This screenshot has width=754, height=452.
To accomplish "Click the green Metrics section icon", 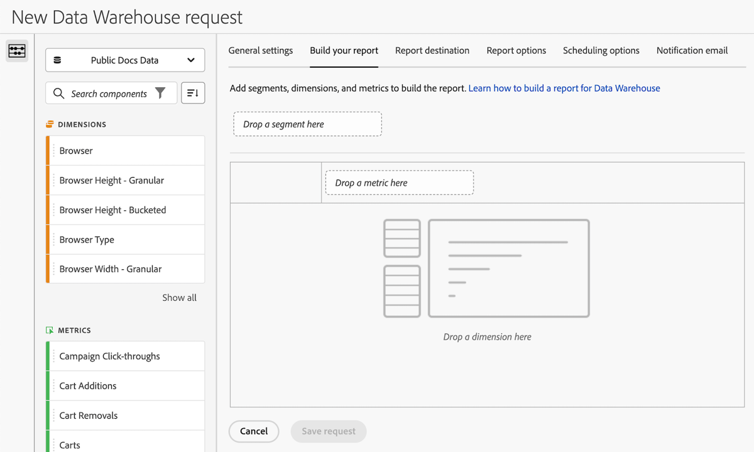I will point(50,330).
